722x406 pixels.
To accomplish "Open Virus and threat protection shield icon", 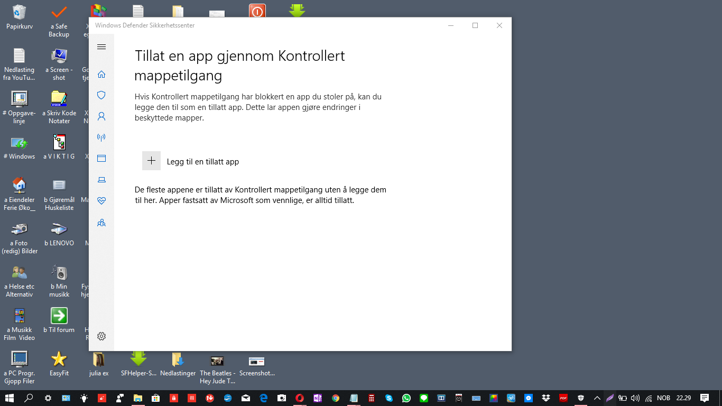I will (101, 95).
